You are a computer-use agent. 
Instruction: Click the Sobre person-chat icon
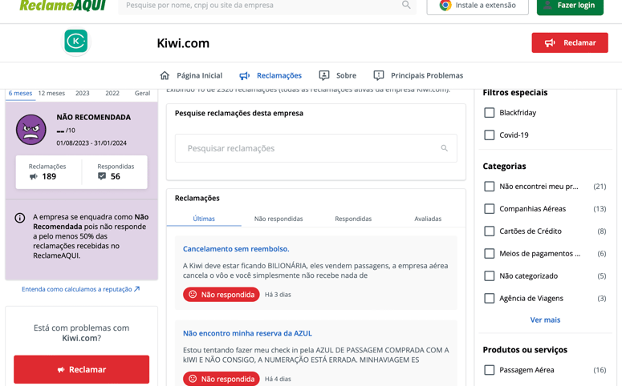click(324, 75)
